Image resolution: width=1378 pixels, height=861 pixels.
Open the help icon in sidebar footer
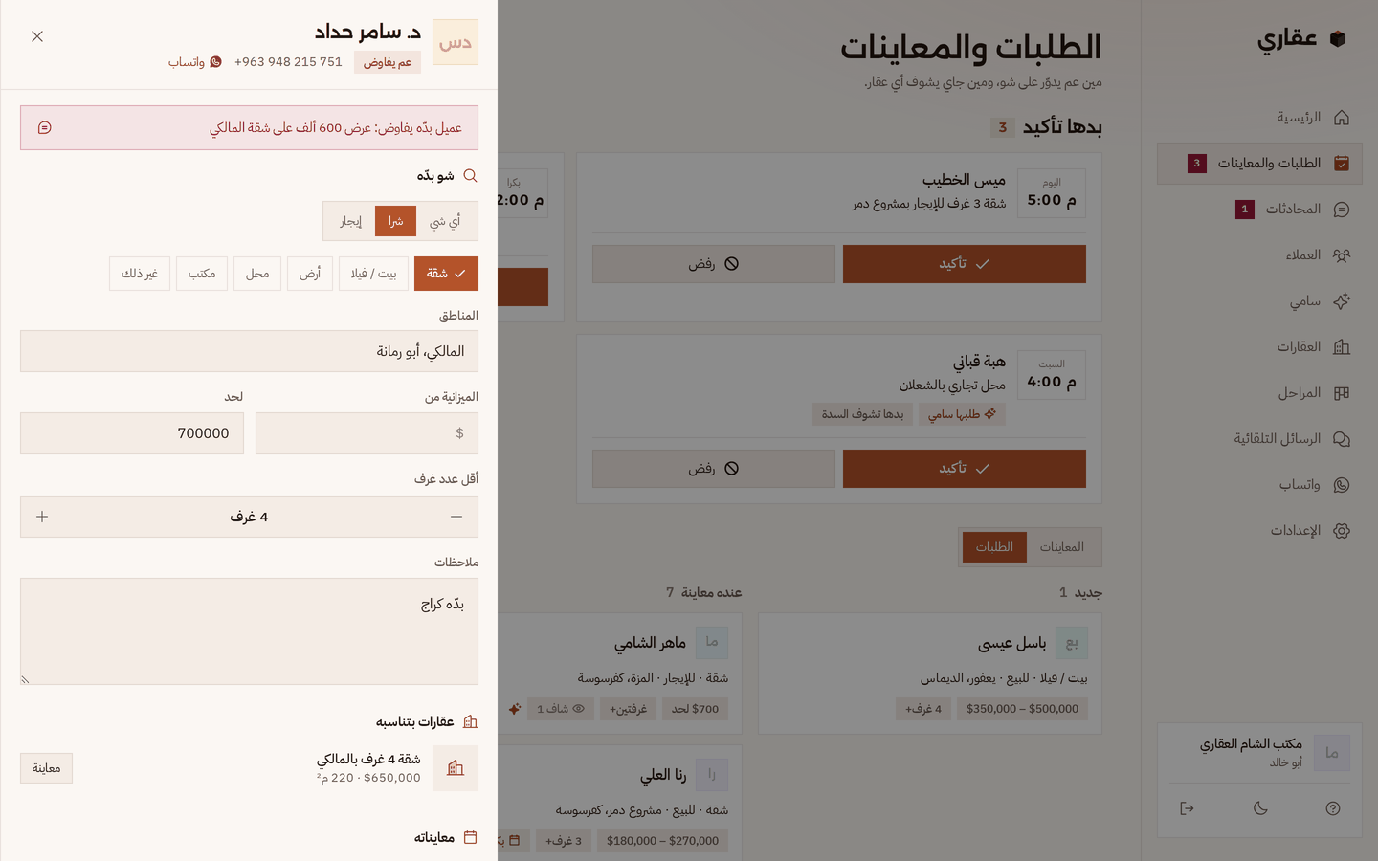[1333, 808]
